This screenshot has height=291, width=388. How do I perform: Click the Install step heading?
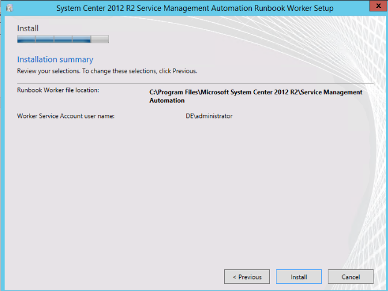(28, 28)
